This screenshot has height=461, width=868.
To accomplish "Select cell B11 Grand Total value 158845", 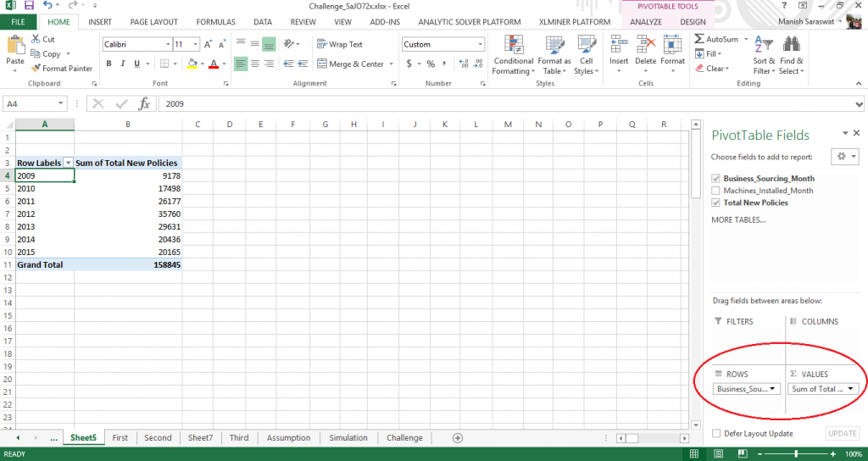I will (x=127, y=264).
